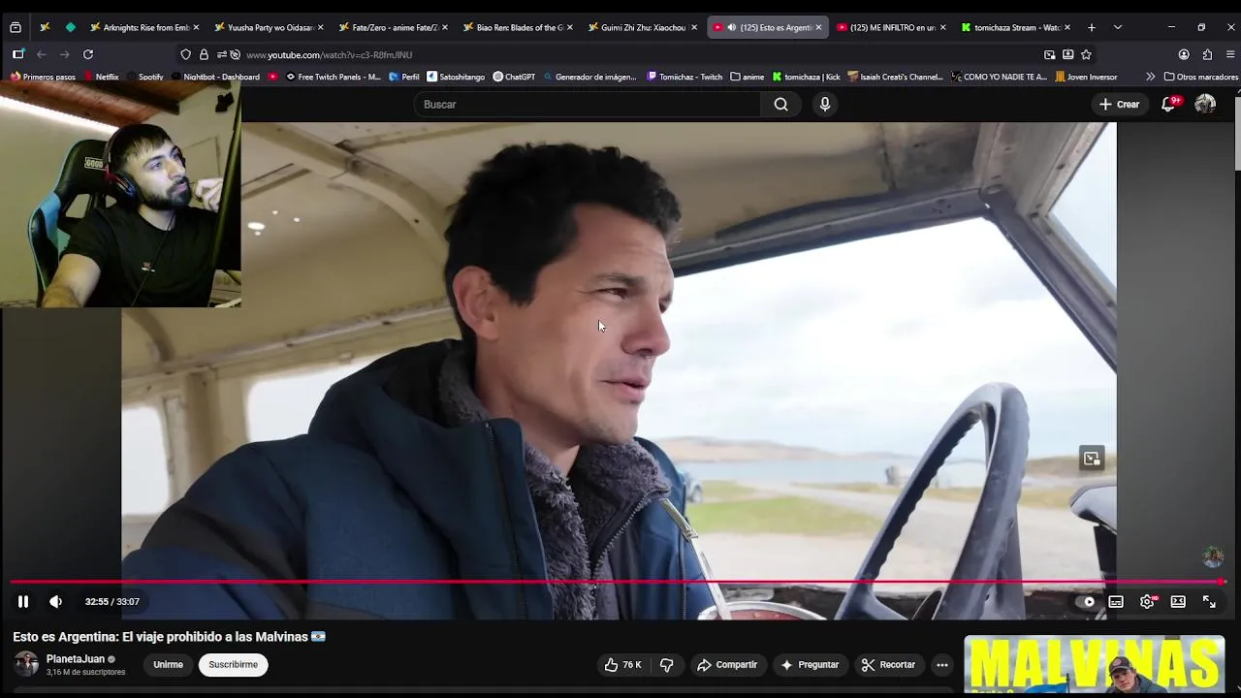Toggle subtitles in the video player
The width and height of the screenshot is (1241, 698).
[1116, 602]
